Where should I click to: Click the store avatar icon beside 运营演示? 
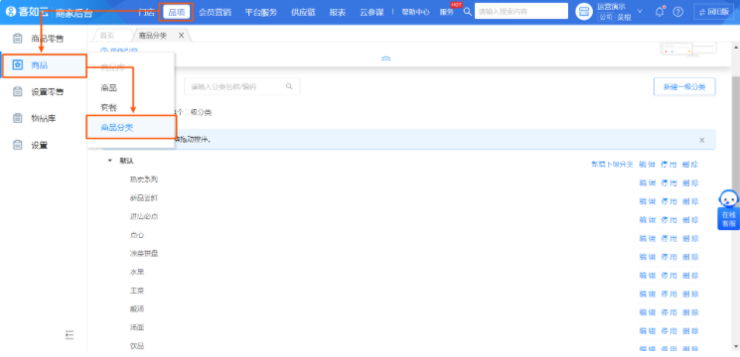click(584, 12)
